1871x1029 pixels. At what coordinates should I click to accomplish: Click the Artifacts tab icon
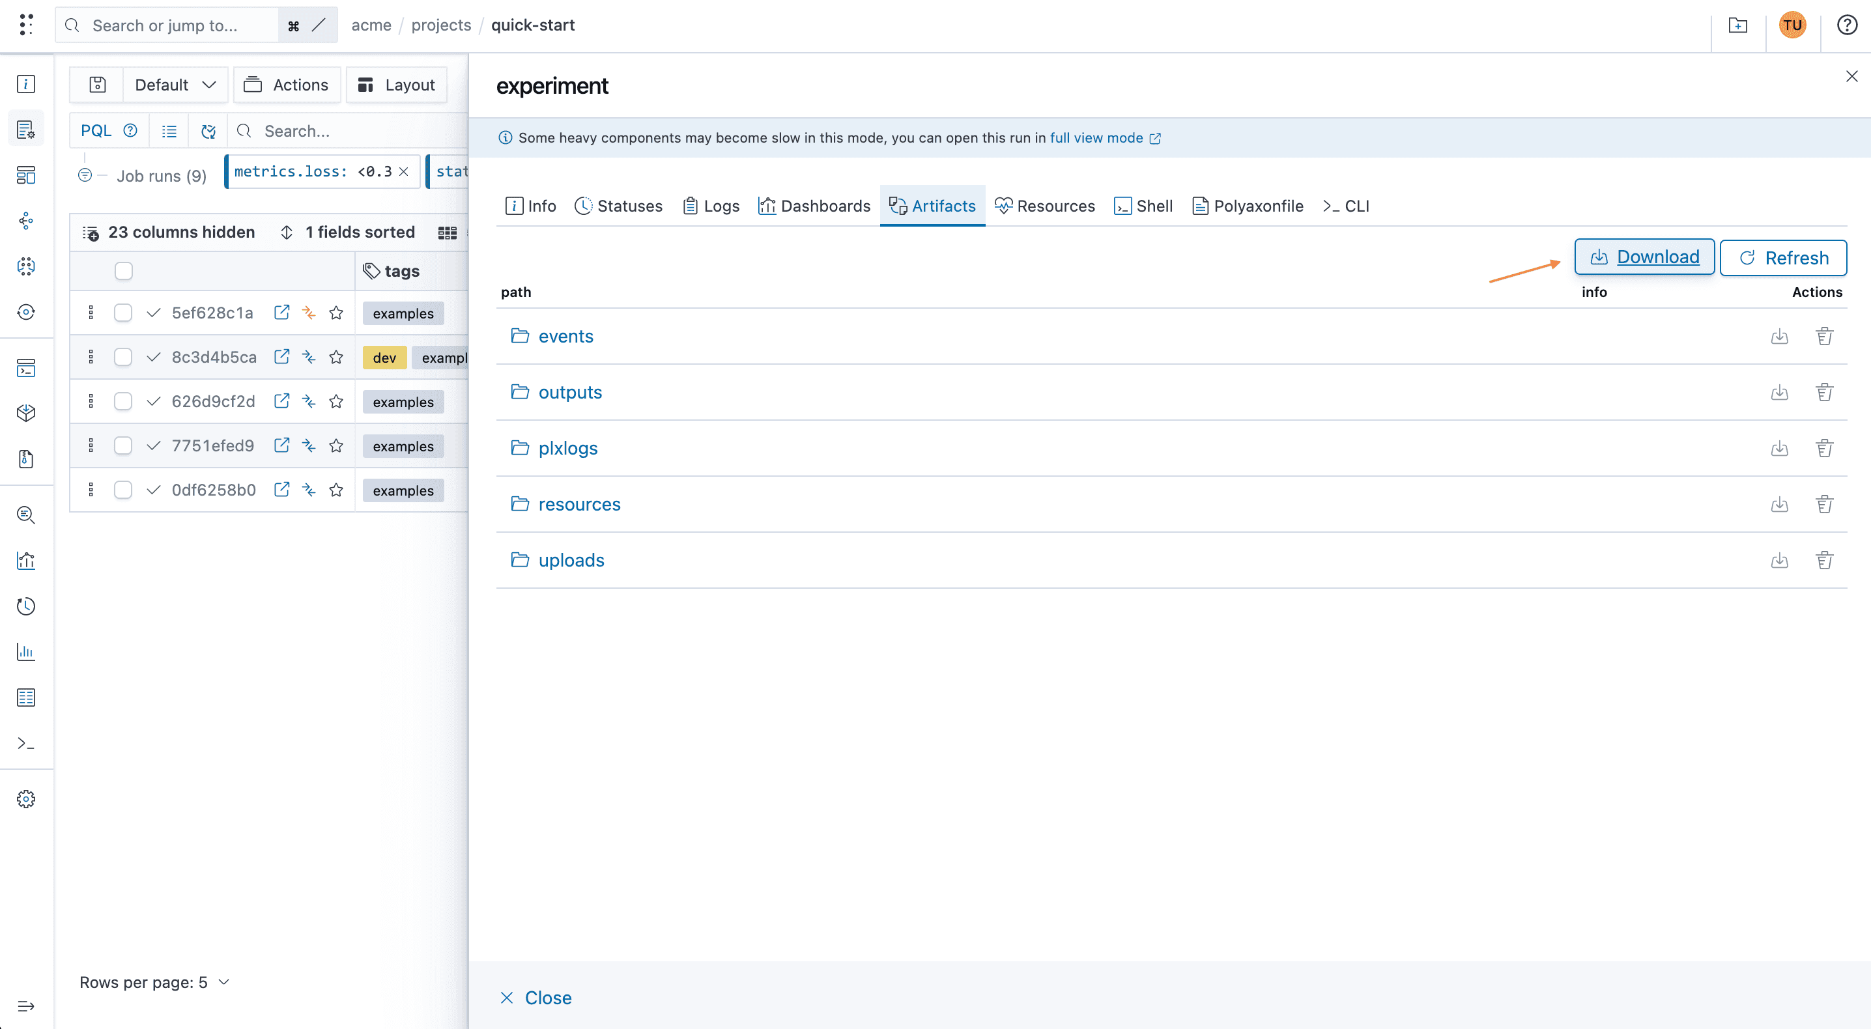898,205
